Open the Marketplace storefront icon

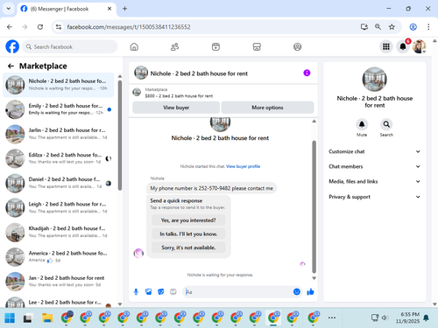[257, 46]
